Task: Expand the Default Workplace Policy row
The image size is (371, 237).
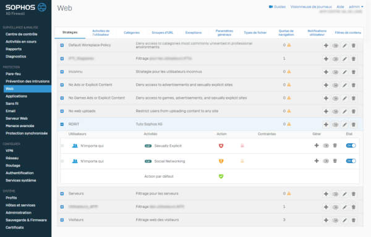Action: pyautogui.click(x=62, y=45)
